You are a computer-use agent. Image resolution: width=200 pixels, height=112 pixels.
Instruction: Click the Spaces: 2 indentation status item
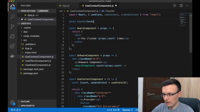[127, 110]
